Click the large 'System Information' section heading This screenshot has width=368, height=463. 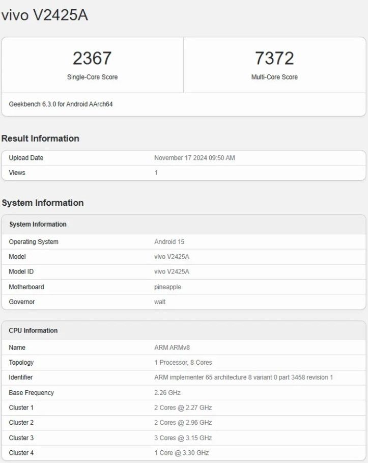[43, 203]
